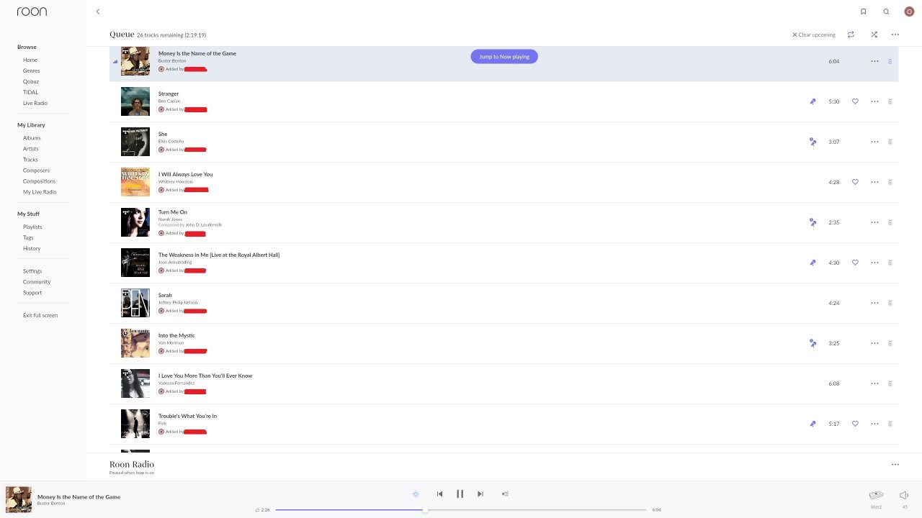Image resolution: width=922 pixels, height=518 pixels.
Task: Exit full screen from the sidebar
Action: [40, 315]
